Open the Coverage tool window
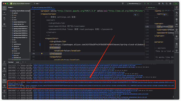181x101 pixels. (x=177, y=51)
